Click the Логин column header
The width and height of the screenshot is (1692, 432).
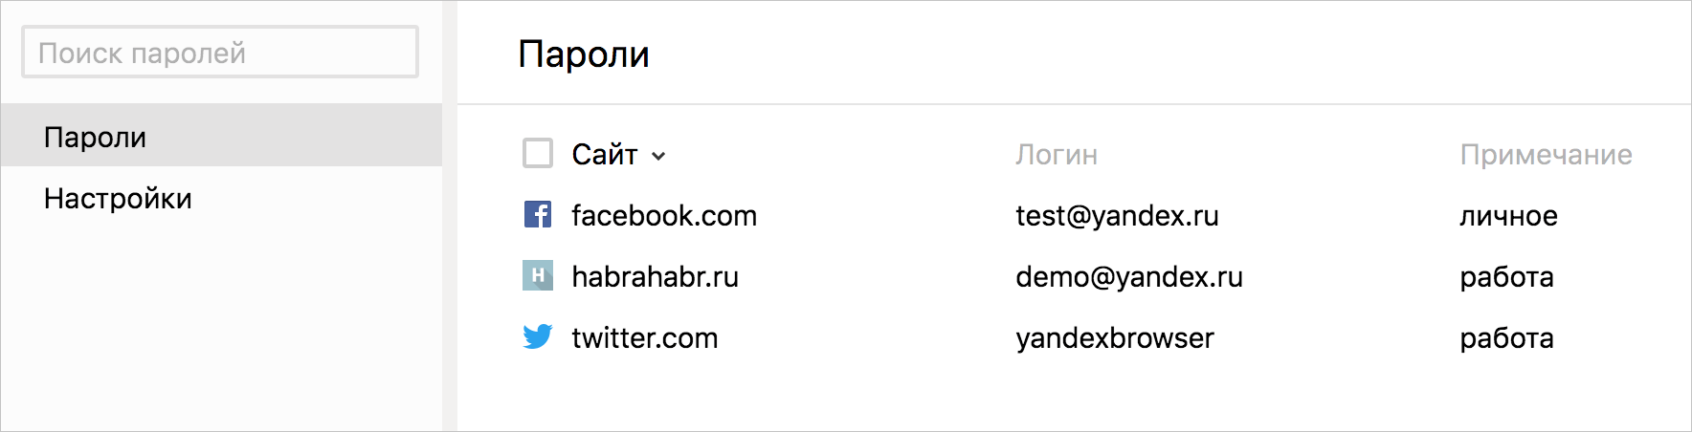click(x=1057, y=155)
